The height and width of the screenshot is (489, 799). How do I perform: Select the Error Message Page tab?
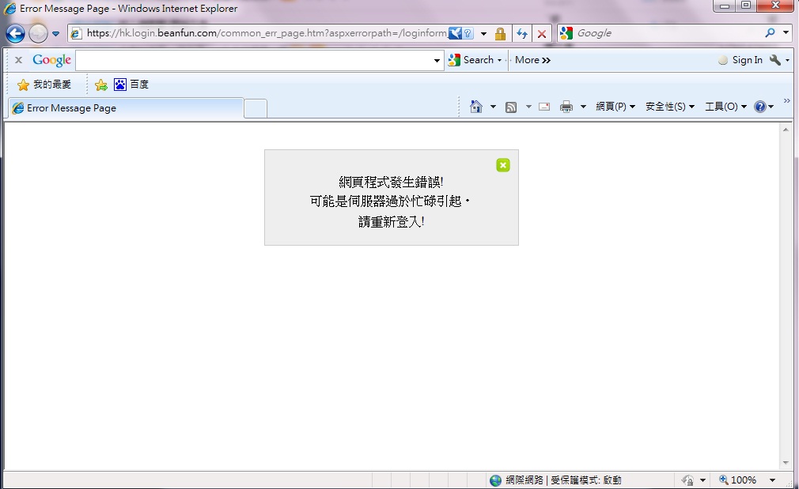pyautogui.click(x=124, y=108)
